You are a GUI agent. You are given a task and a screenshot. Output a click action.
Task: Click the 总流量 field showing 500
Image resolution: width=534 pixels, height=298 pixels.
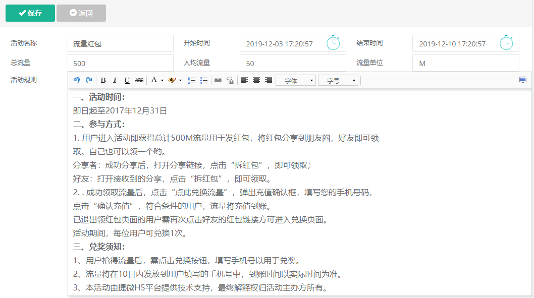coord(120,63)
